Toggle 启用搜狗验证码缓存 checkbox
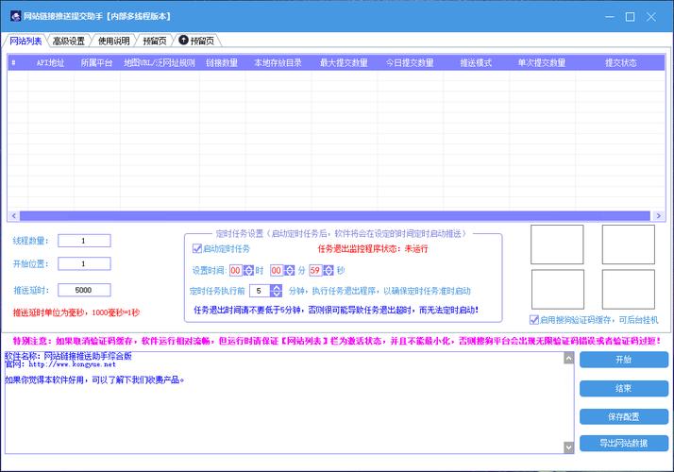 (x=534, y=320)
